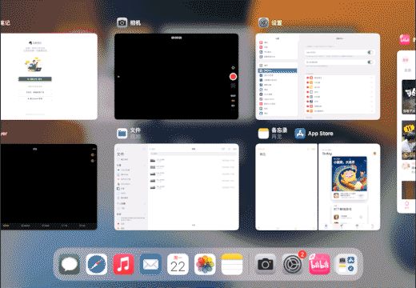Tap the Camera app icon above its card
Viewport: 416px width, 288px height.
pos(122,22)
